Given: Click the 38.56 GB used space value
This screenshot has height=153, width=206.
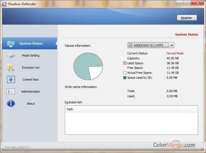Looking at the screenshot, I should (x=173, y=63).
